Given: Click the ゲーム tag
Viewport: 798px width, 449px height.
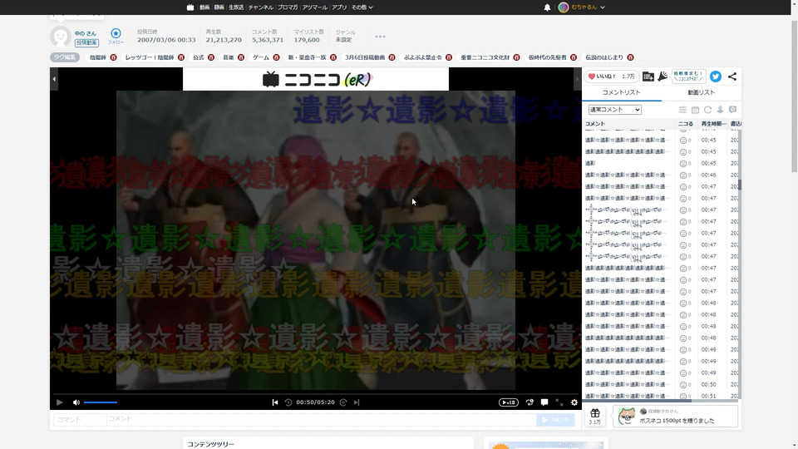Looking at the screenshot, I should click(261, 57).
